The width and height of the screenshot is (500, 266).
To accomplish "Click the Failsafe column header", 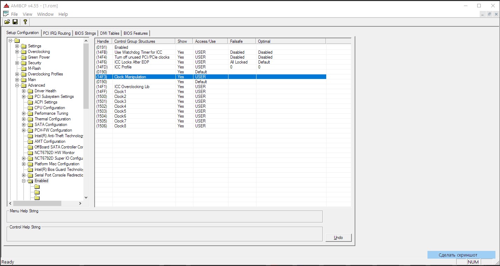I will pyautogui.click(x=242, y=41).
